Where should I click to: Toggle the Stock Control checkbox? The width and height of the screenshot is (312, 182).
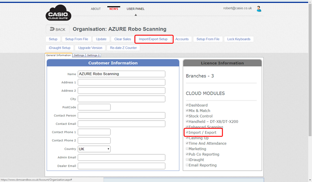pos(187,116)
